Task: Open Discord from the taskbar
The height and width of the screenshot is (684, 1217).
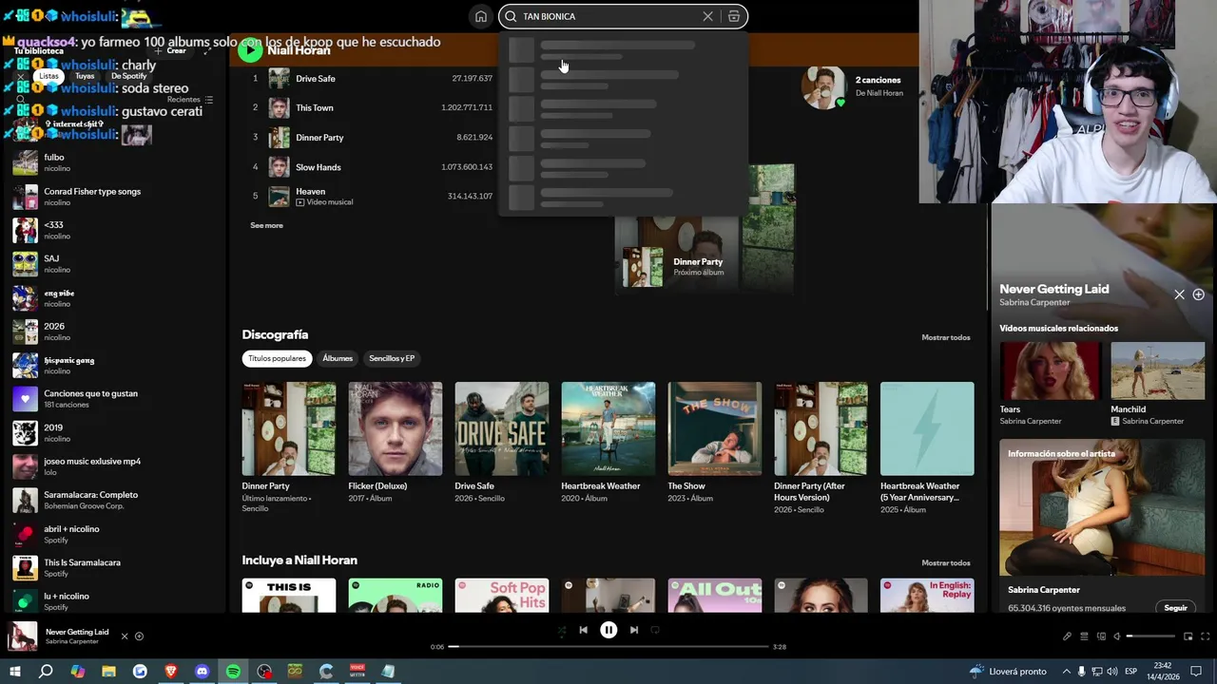Action: 202,672
